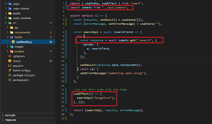Click the babel.config.js Babel icon
212x124 pixels.
(x=10, y=70)
